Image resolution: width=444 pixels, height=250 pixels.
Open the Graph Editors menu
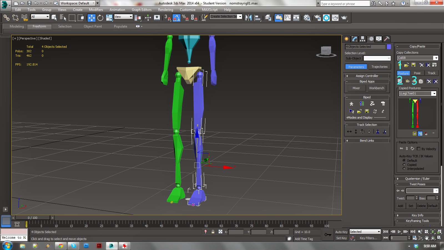[x=142, y=10]
